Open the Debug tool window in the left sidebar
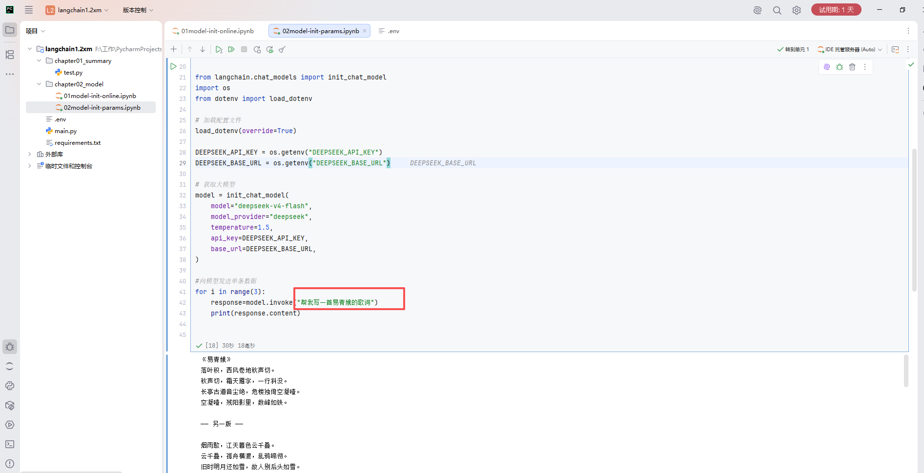 point(10,347)
